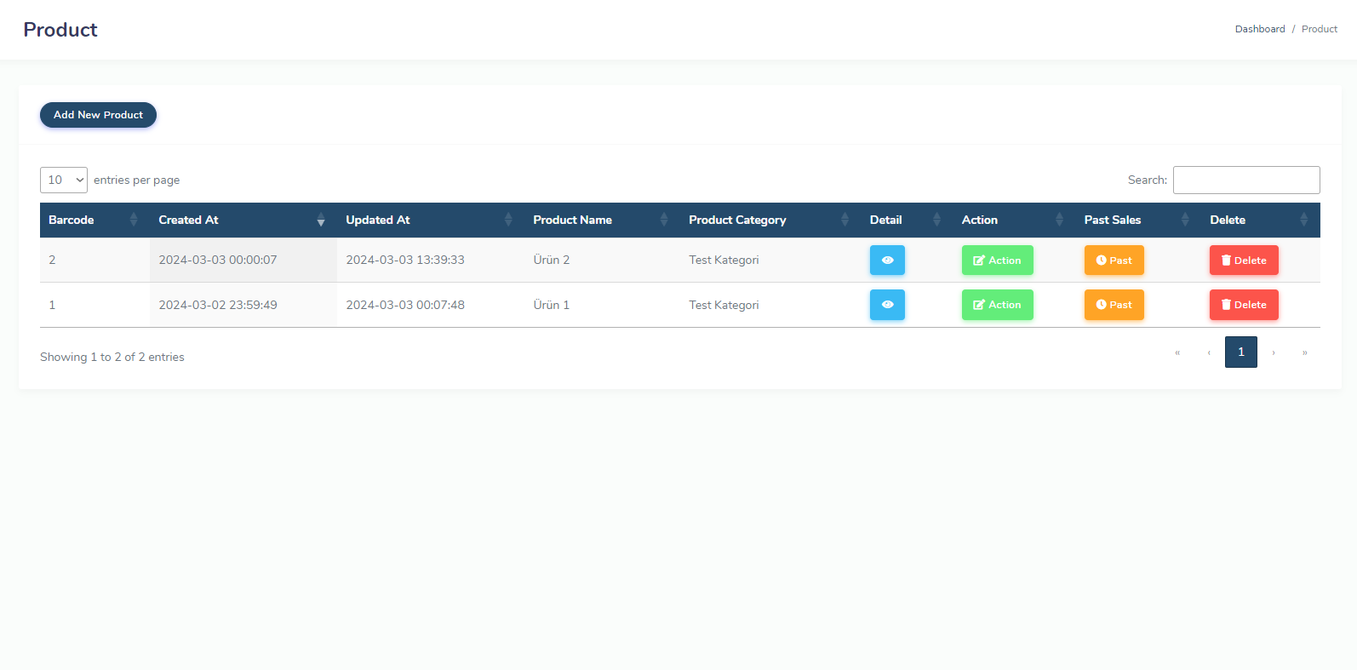Delete the Ürün 2 product
This screenshot has height=670, width=1357.
[x=1243, y=261]
